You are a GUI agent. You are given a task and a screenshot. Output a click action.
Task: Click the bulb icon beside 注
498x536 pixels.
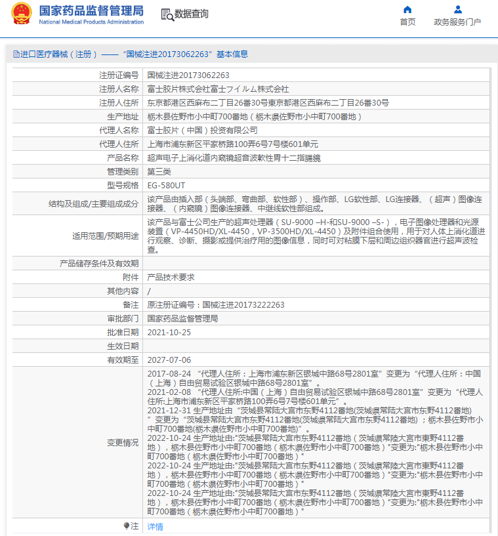pyautogui.click(x=127, y=526)
